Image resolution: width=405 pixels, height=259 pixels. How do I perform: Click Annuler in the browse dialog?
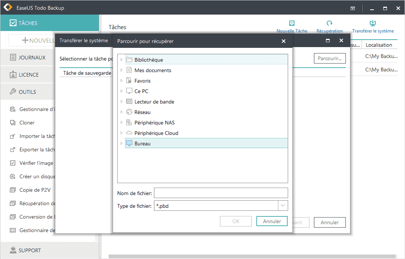(272, 221)
